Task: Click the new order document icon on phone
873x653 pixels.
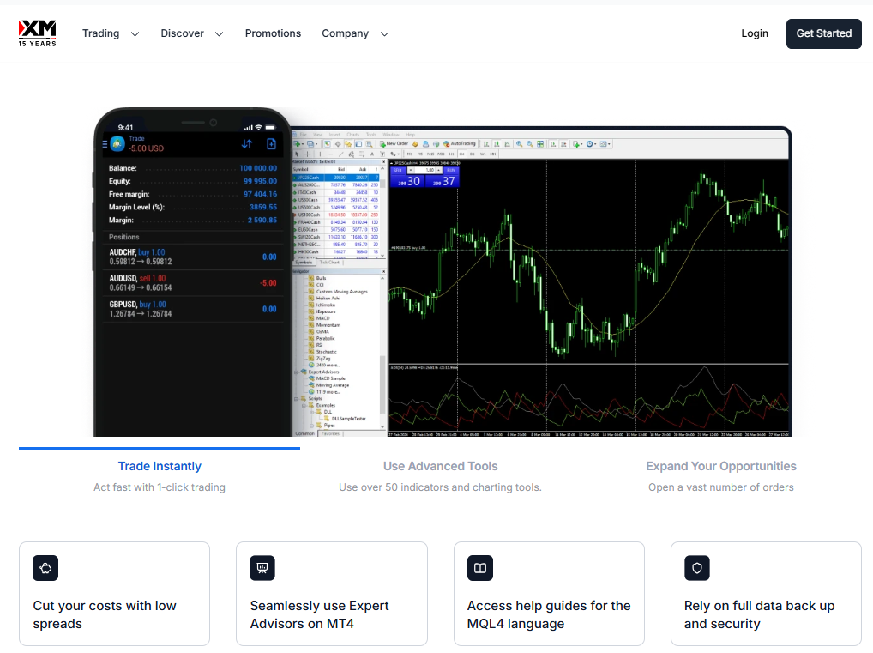Action: [x=272, y=144]
